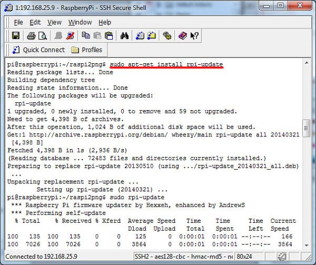Maximize the SSH Secure Shell window
The height and width of the screenshot is (265, 316).
pyautogui.click(x=281, y=6)
